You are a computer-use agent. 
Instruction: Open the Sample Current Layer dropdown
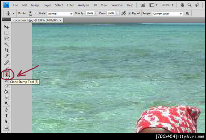tap(168, 13)
